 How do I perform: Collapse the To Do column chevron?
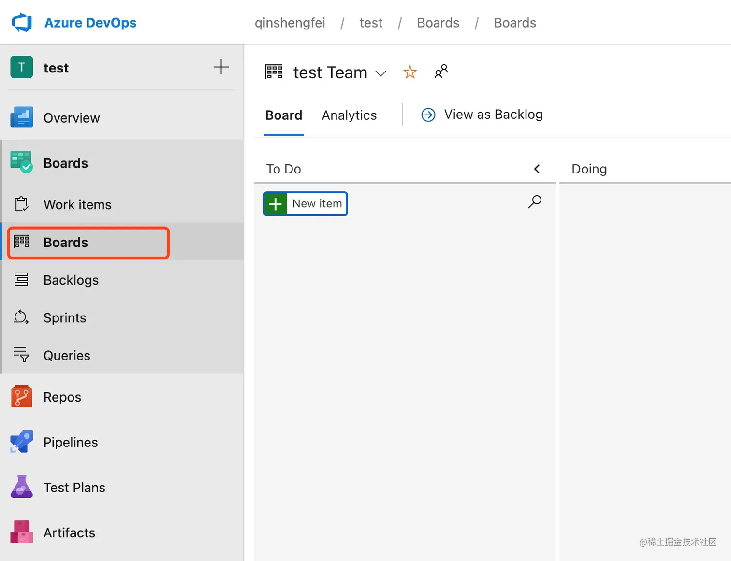click(537, 169)
